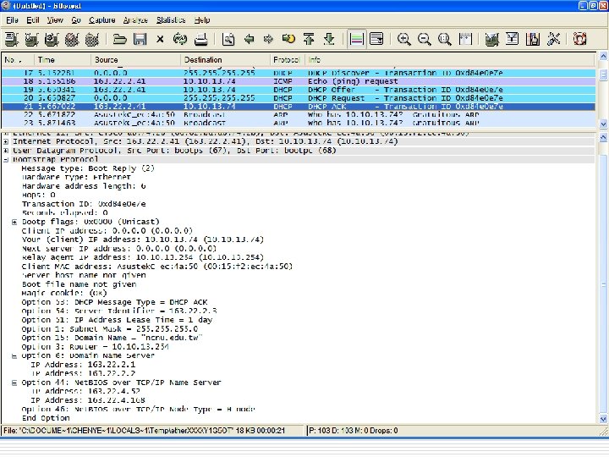Toggle auto scroll in live capture
This screenshot has width=609, height=457.
click(x=376, y=39)
